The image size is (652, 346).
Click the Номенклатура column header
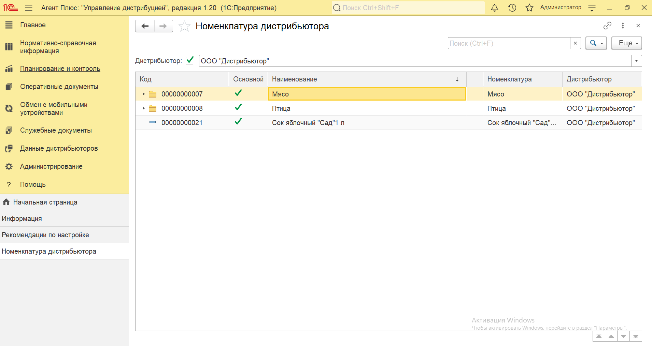(x=523, y=79)
